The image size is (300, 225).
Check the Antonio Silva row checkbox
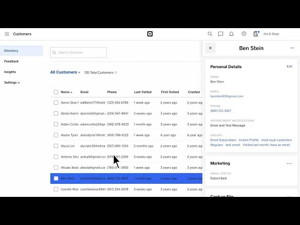(x=56, y=157)
